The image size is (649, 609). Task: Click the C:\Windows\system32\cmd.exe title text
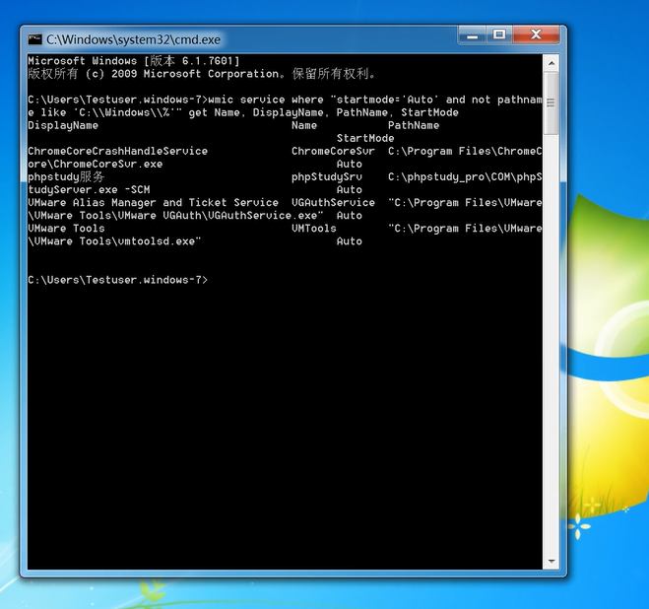coord(134,39)
